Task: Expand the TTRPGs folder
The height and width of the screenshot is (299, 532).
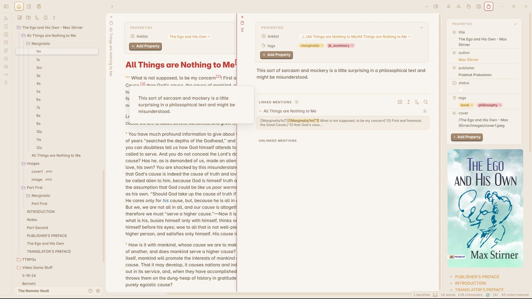Action: tap(29, 259)
